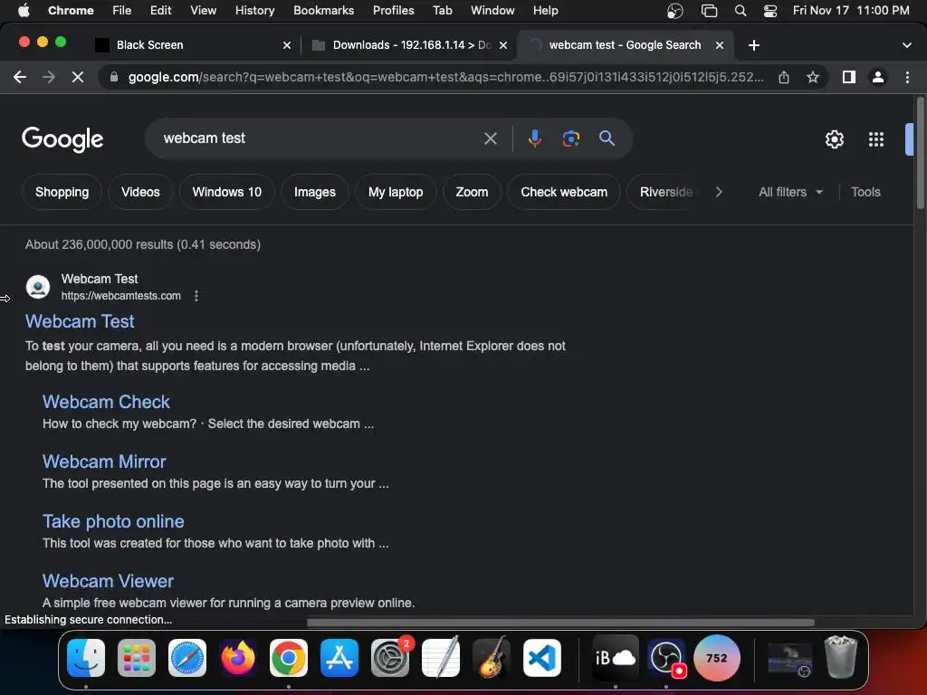
Task: Select the My laptop chip
Action: [396, 192]
